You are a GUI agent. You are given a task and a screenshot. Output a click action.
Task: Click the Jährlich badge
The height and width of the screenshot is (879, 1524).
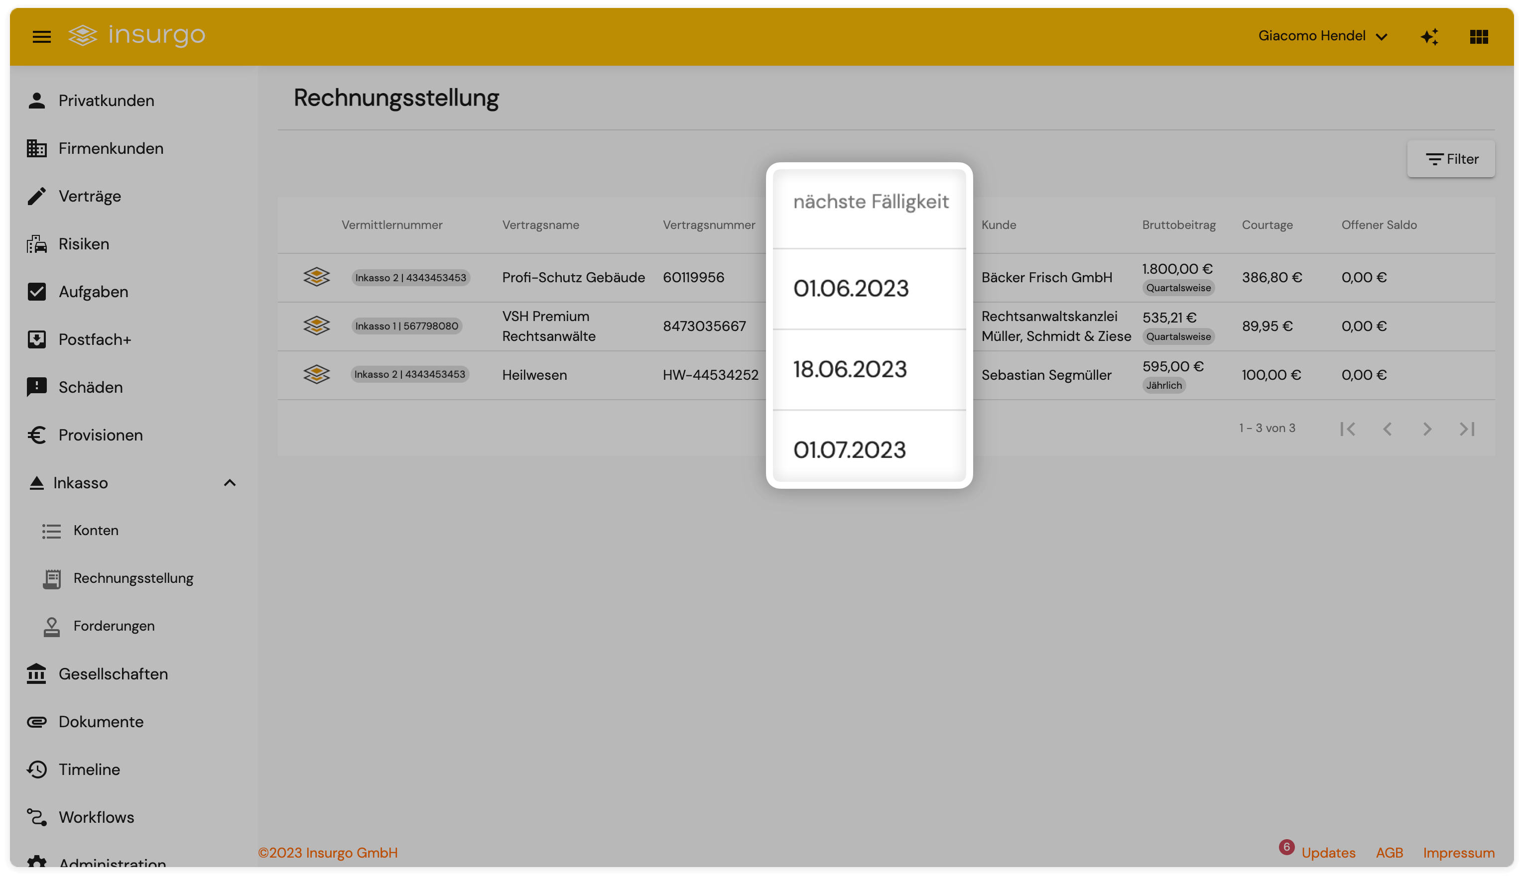pyautogui.click(x=1163, y=385)
